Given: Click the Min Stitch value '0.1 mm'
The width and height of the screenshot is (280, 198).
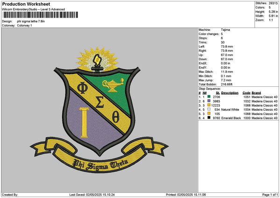Looking at the screenshot, I should click(x=226, y=76).
